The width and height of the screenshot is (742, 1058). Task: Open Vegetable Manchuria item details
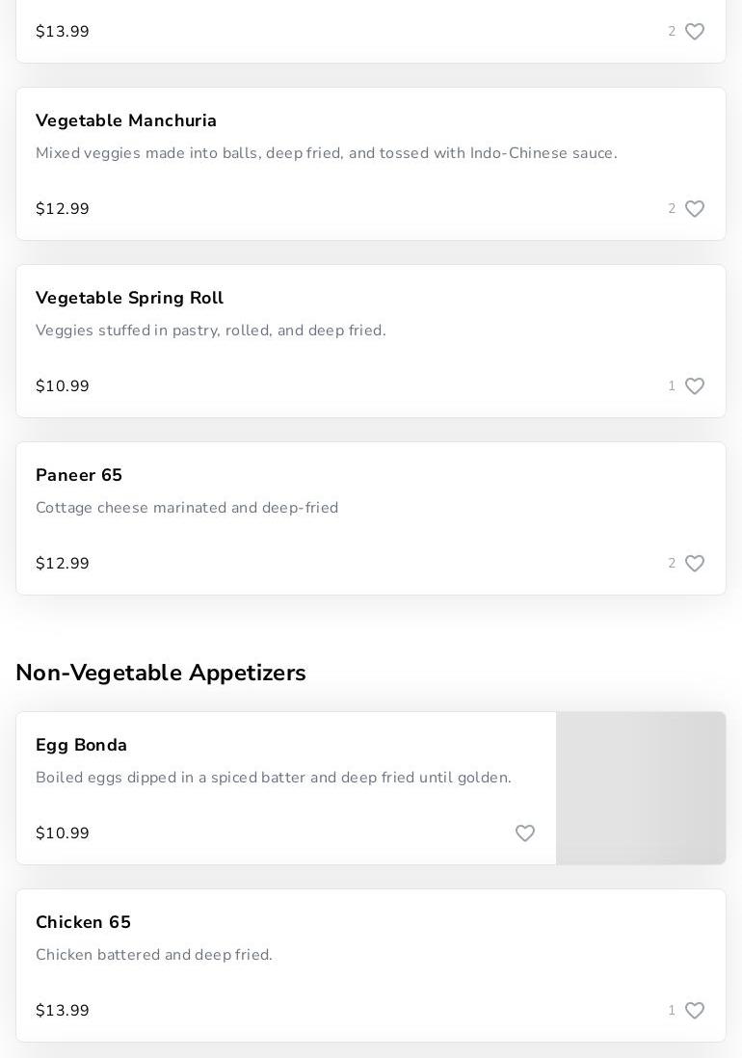[x=126, y=120]
